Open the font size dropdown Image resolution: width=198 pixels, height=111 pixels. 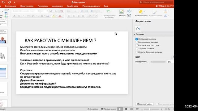click(47, 11)
